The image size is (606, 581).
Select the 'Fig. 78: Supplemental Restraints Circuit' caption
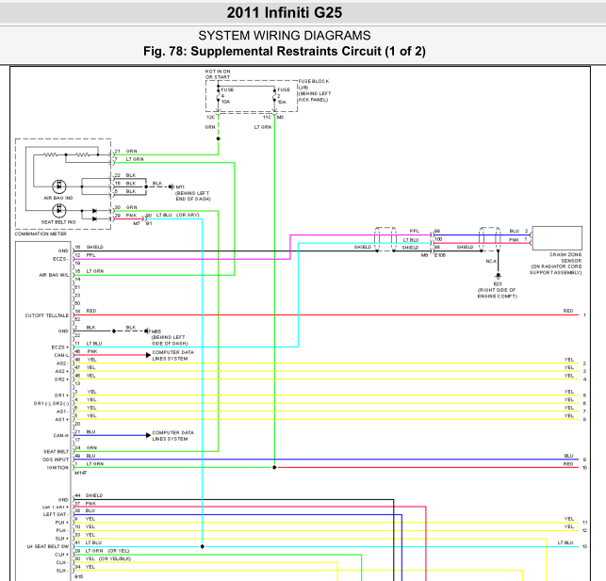point(285,51)
